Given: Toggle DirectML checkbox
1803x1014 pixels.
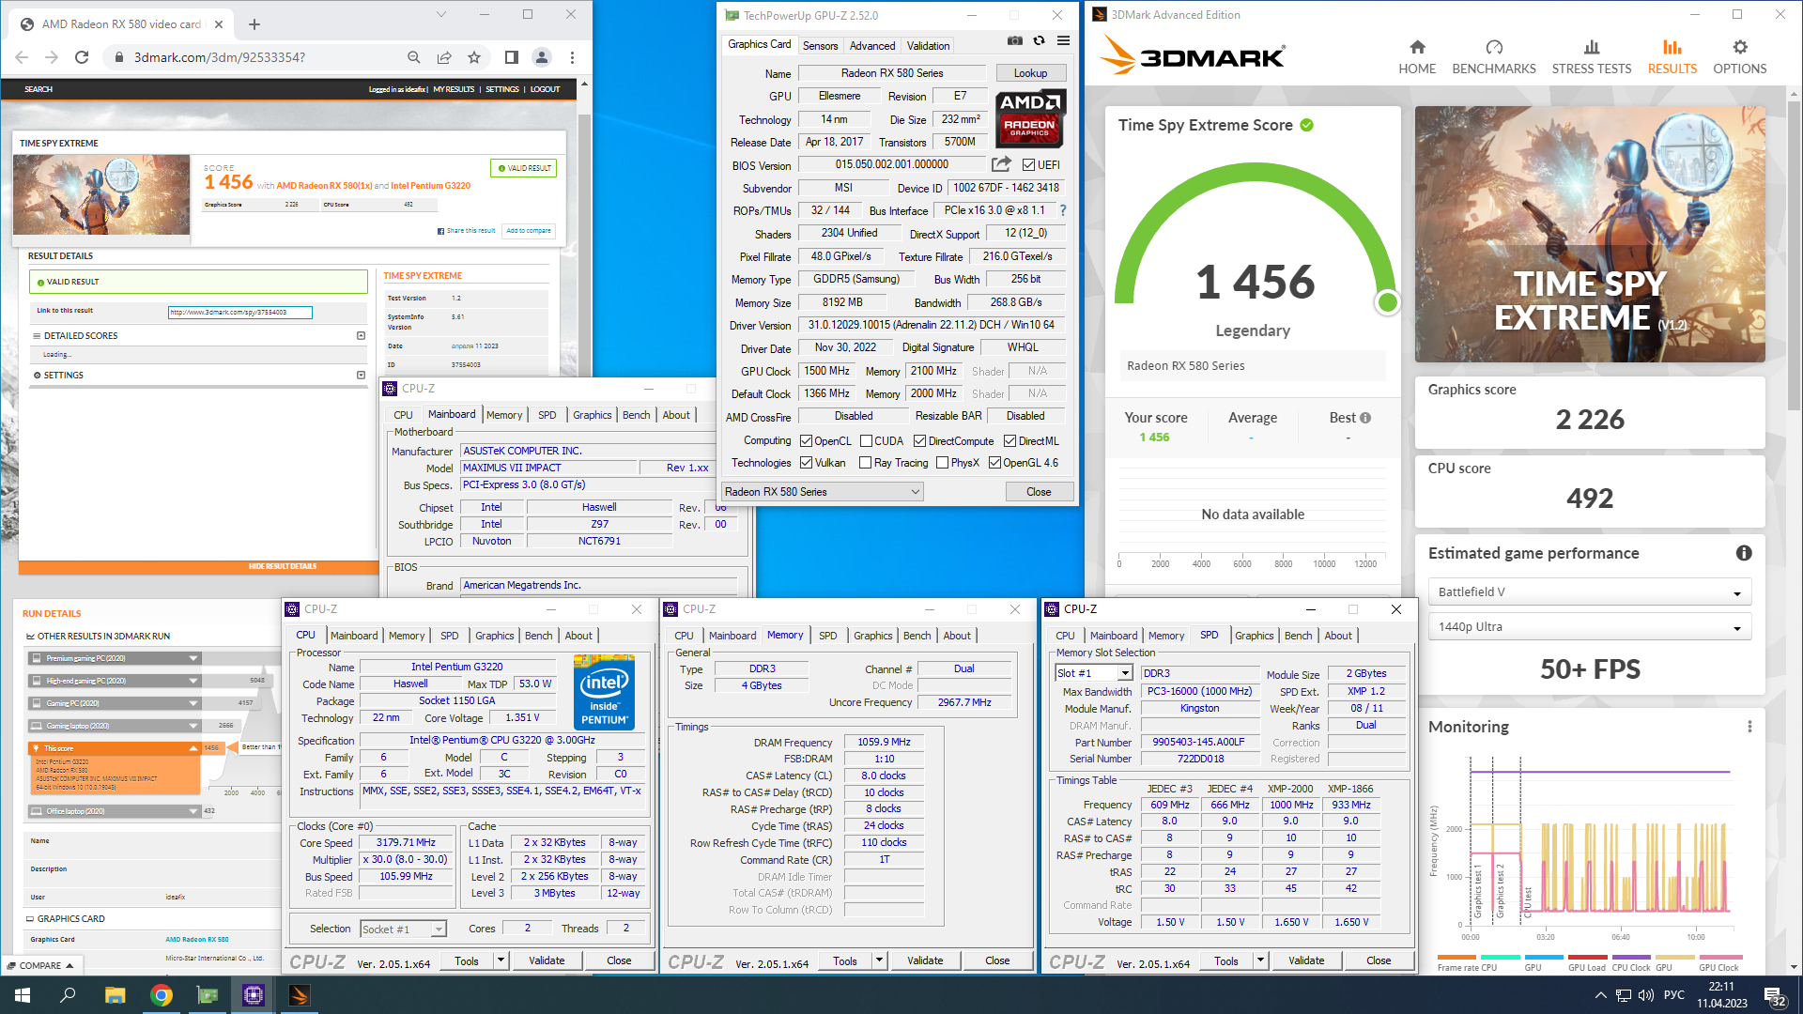Looking at the screenshot, I should click(x=1009, y=440).
